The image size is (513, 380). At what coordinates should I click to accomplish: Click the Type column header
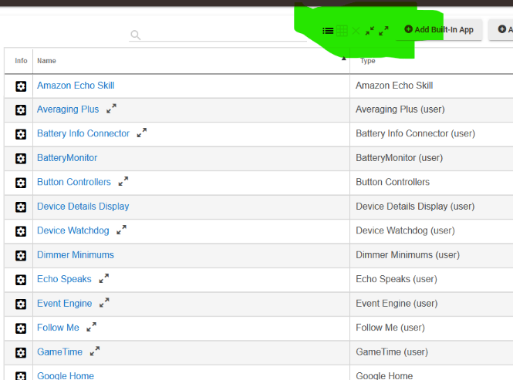[x=368, y=61]
